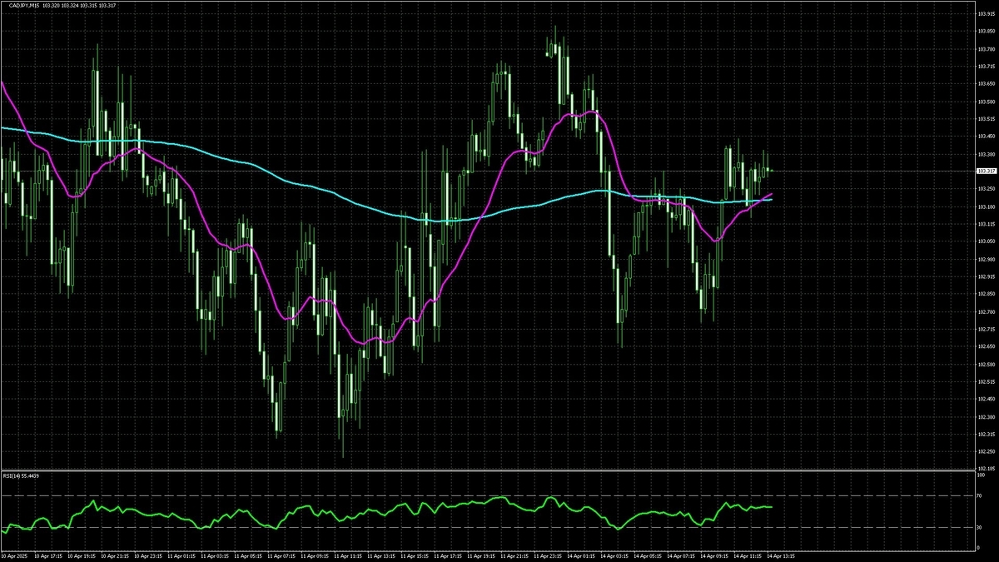Click the 102.315 price axis label
Screen dimensions: 999x562
[x=986, y=434]
